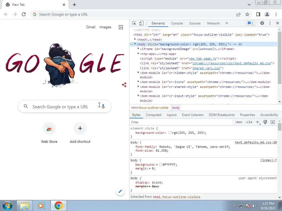Open a new tab with plus button

tap(74, 5)
